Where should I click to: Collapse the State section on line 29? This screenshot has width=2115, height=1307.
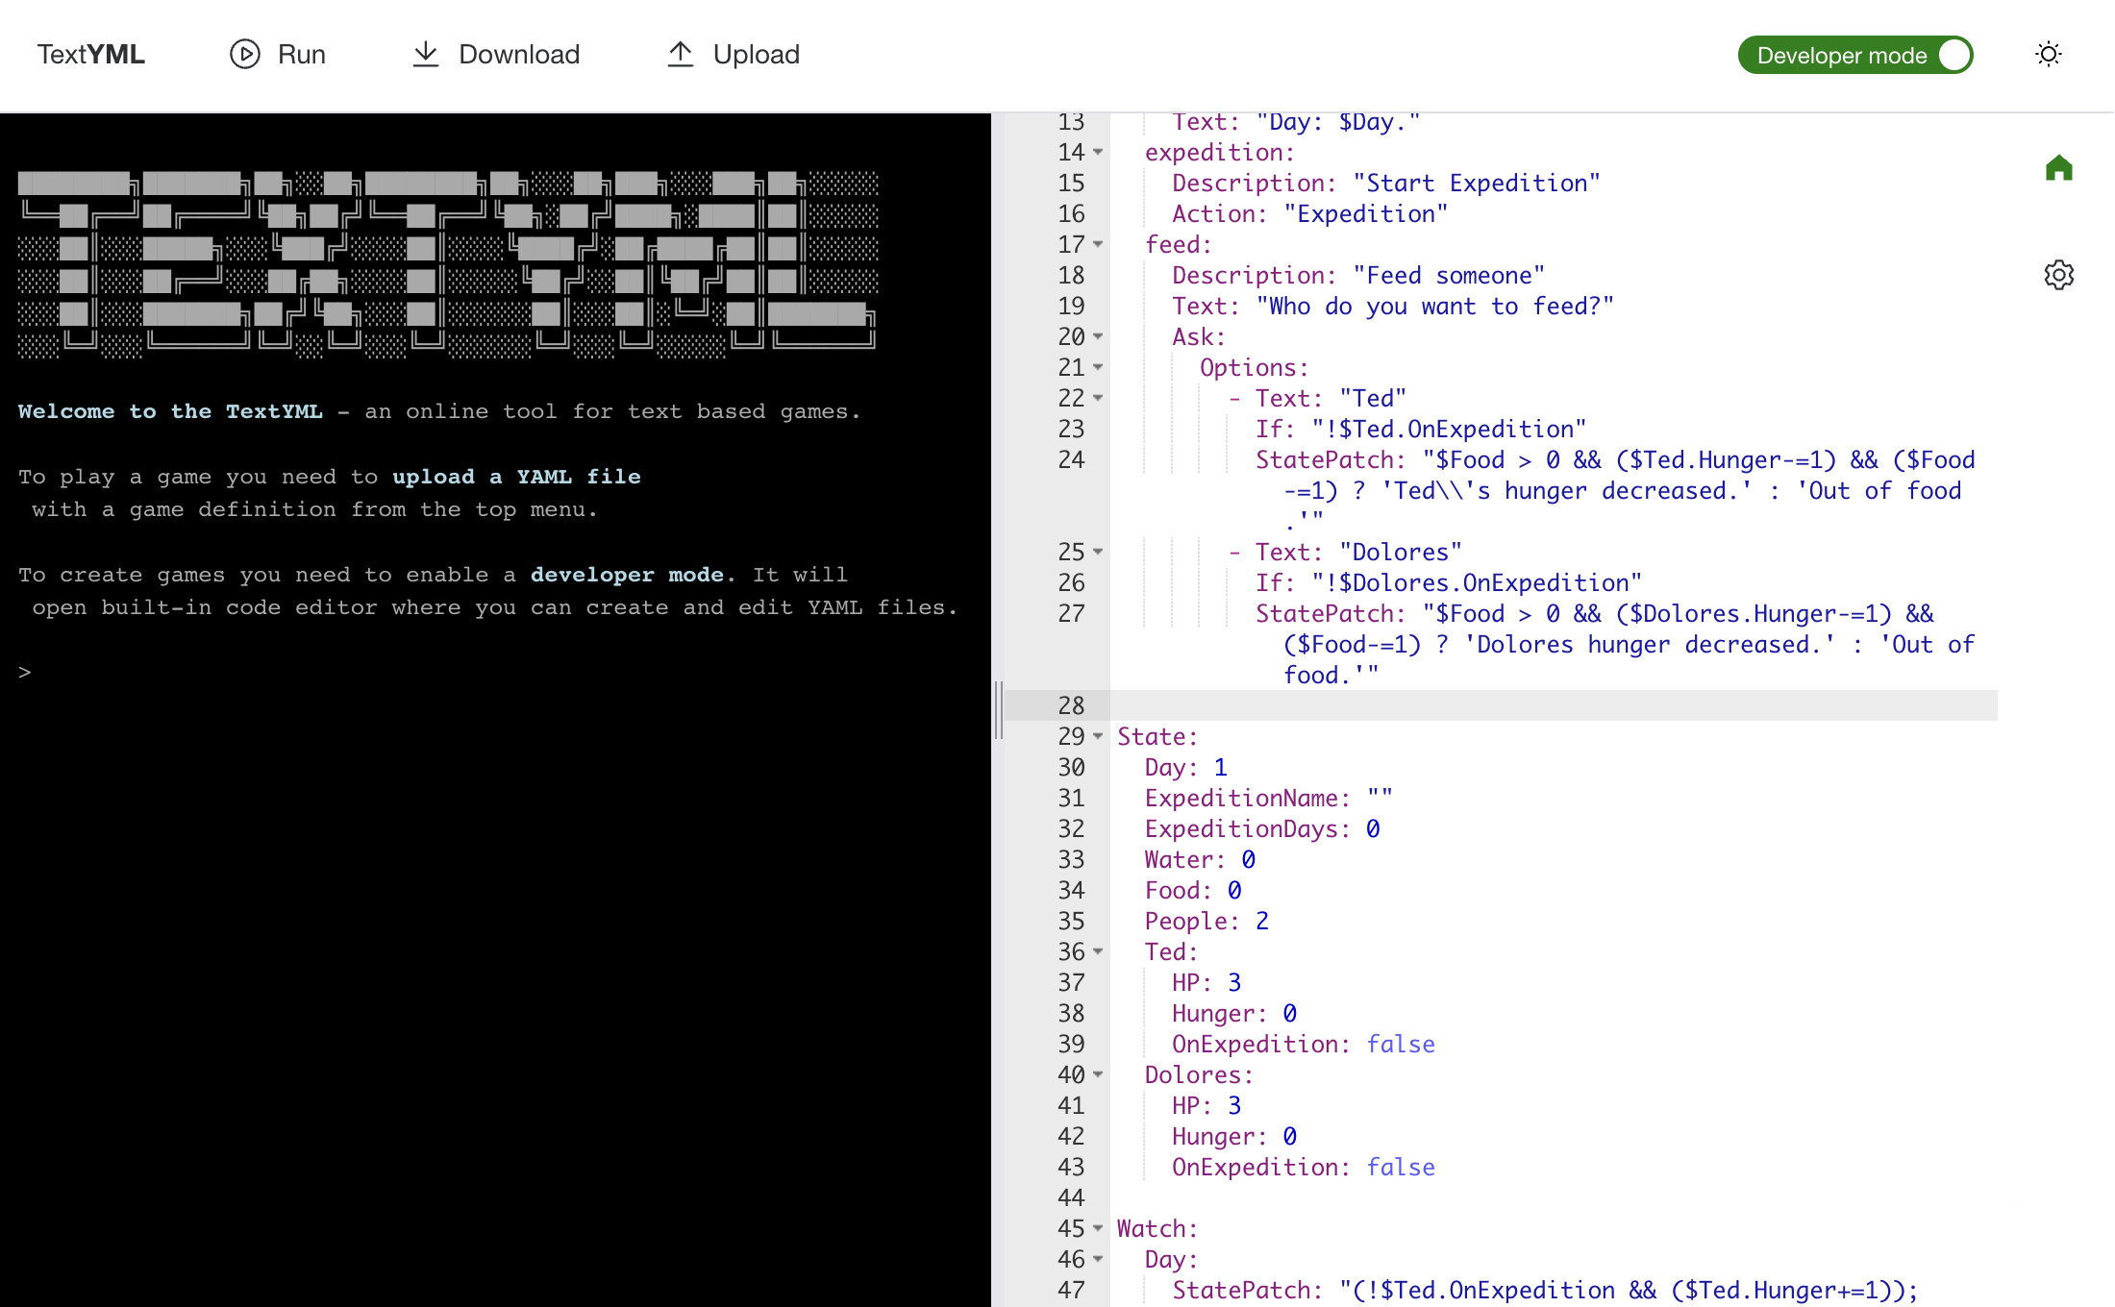click(1098, 736)
